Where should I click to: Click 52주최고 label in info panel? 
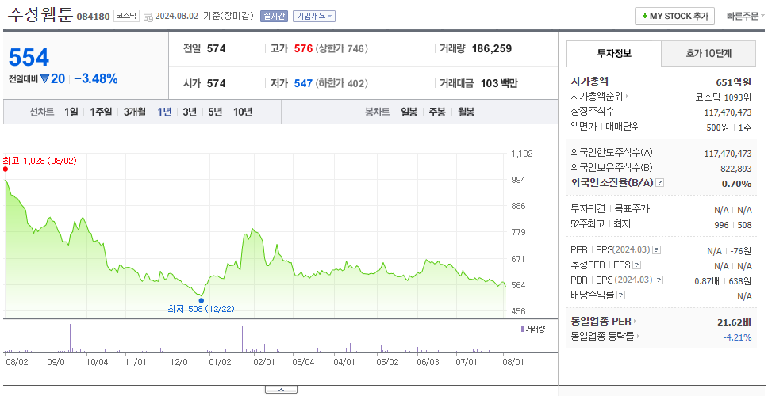[588, 224]
